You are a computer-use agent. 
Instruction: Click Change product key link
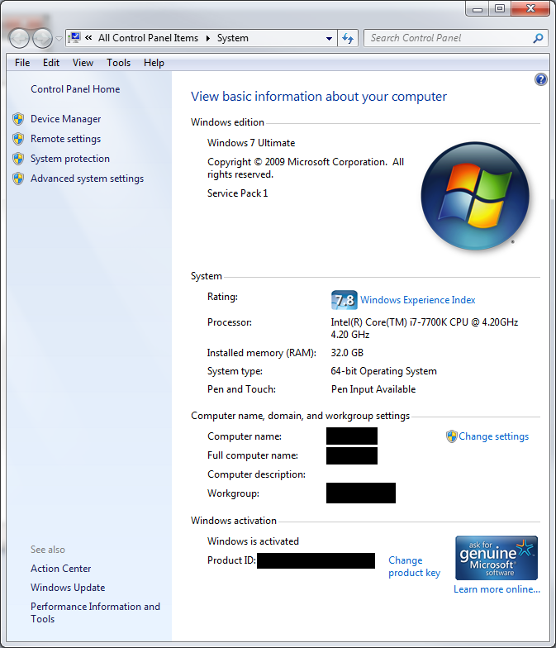(x=415, y=567)
